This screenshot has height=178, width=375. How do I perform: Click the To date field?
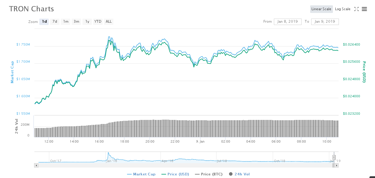click(x=325, y=21)
